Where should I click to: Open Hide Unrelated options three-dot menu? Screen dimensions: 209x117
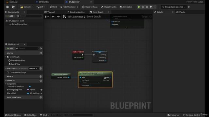tap(78, 7)
